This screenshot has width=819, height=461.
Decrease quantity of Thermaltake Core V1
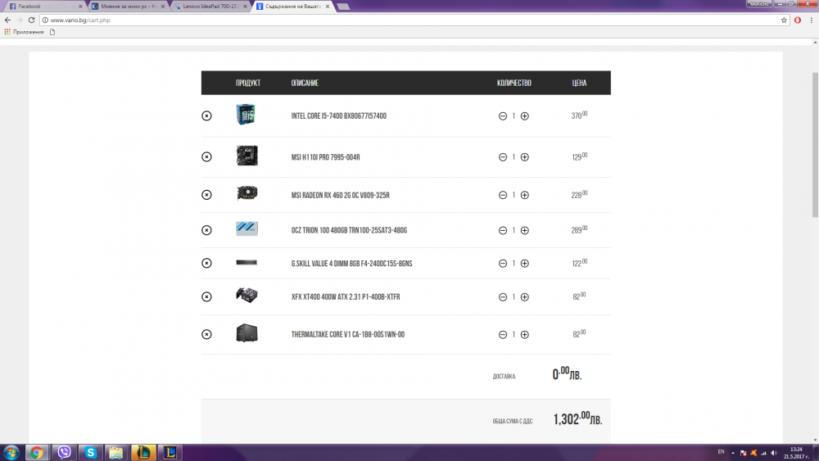pos(503,334)
